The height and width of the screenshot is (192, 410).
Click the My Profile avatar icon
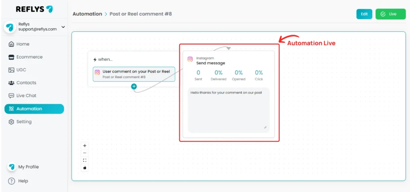pyautogui.click(x=12, y=167)
